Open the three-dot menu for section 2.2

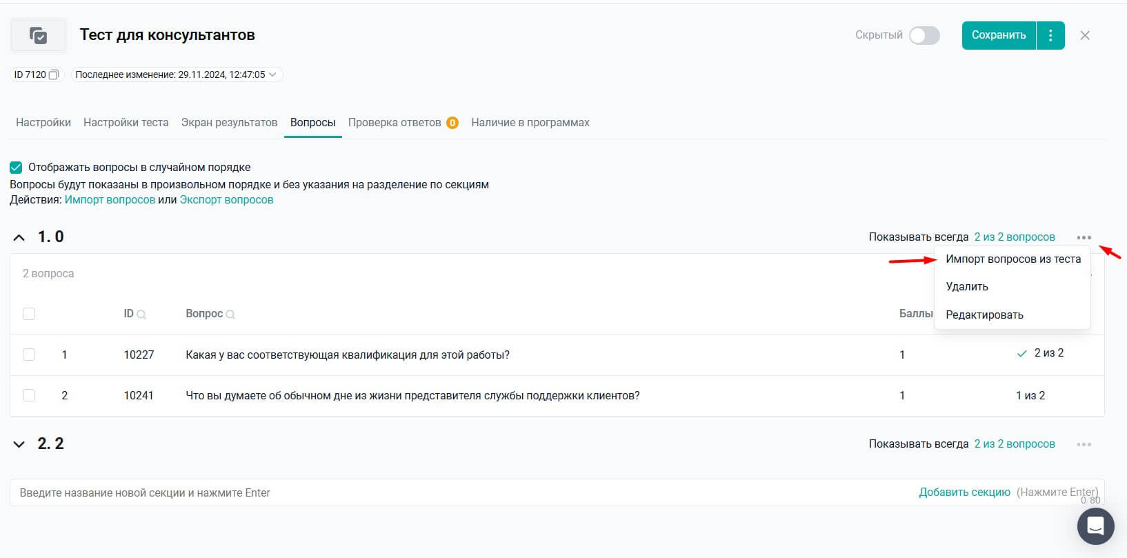coord(1084,444)
